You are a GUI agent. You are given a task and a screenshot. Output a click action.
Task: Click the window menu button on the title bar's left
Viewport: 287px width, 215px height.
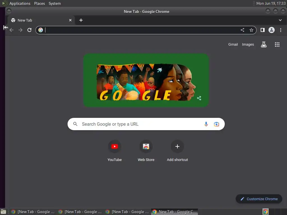coord(9,11)
